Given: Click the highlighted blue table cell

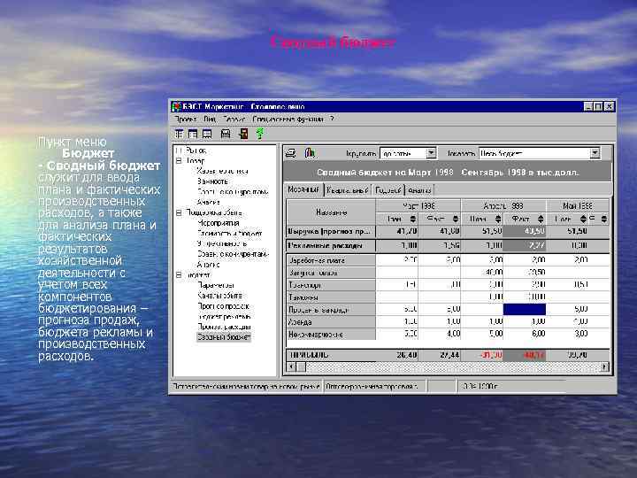Looking at the screenshot, I should click(x=525, y=309).
